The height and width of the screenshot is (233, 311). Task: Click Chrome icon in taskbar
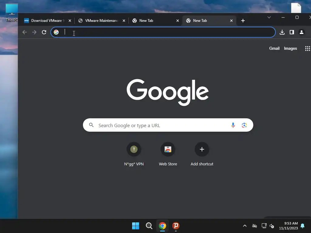(x=162, y=226)
